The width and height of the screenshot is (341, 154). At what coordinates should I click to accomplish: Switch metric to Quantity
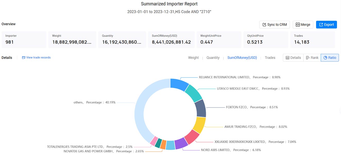point(213,58)
